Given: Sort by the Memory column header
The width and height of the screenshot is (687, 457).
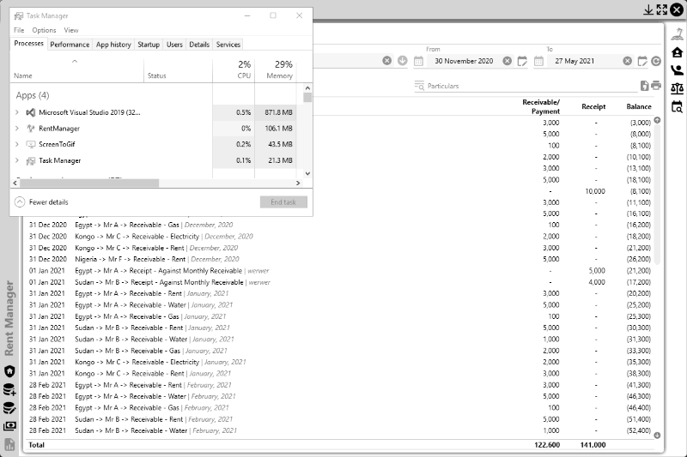Looking at the screenshot, I should pos(276,70).
